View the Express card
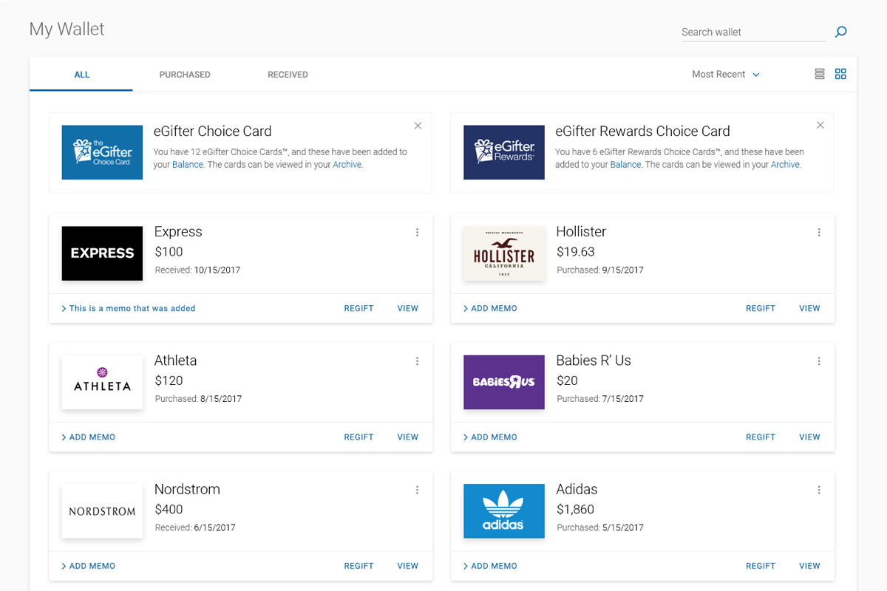The height and width of the screenshot is (591, 887). [x=408, y=308]
